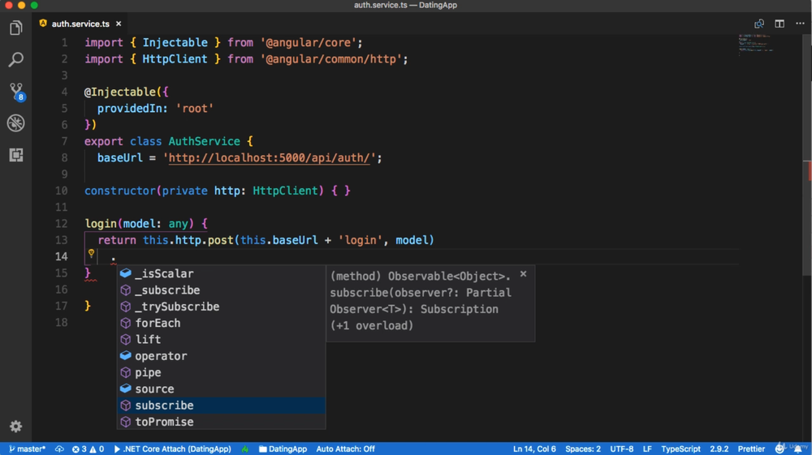
Task: Change indentation via Spaces: 2
Action: pos(583,449)
